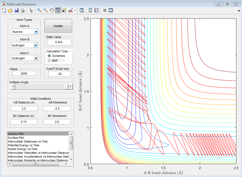The width and height of the screenshot is (242, 177).
Task: Select the MEP calculation type
Action: (x=49, y=61)
